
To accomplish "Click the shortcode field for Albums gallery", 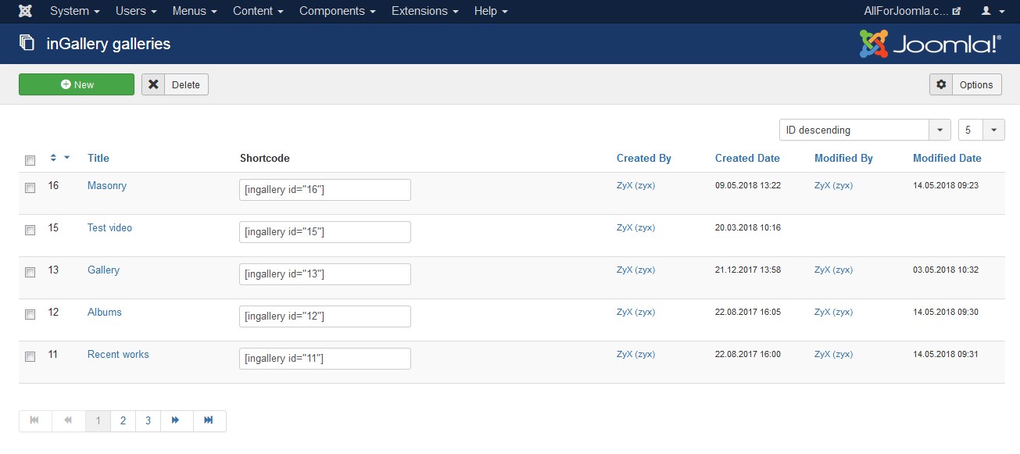I will pyautogui.click(x=324, y=316).
